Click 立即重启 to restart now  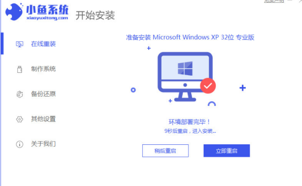(x=226, y=151)
